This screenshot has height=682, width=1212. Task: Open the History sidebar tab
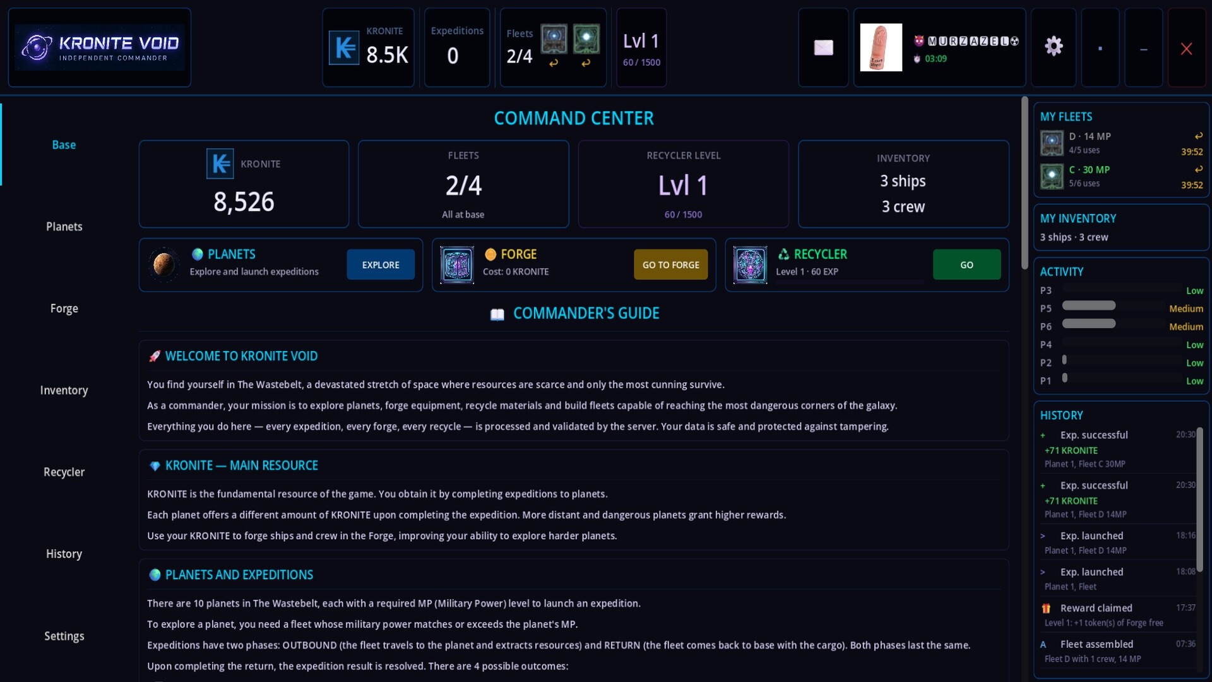pos(64,554)
